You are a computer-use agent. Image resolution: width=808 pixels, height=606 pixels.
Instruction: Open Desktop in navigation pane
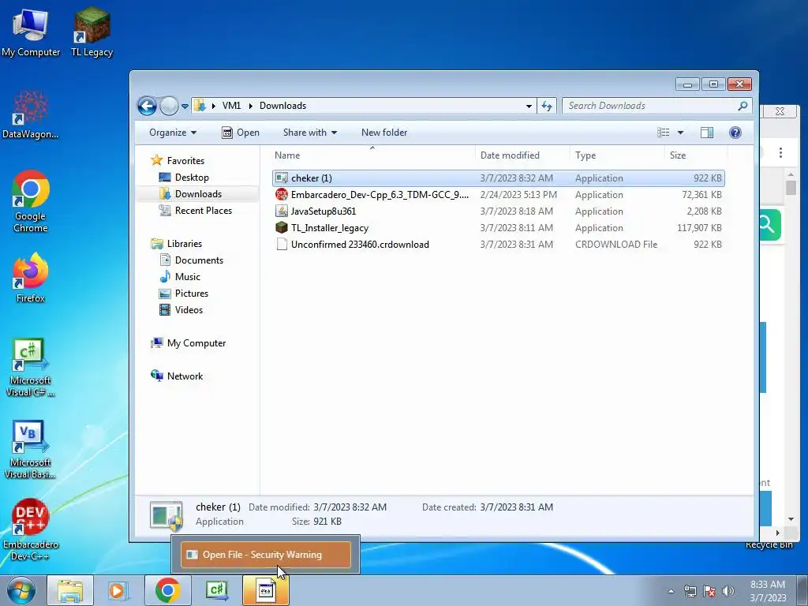pos(184,178)
